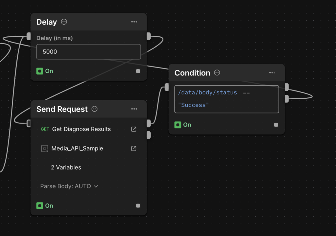This screenshot has height=236, width=336.
Task: Open the Condition block three-dot menu
Action: click(x=272, y=72)
